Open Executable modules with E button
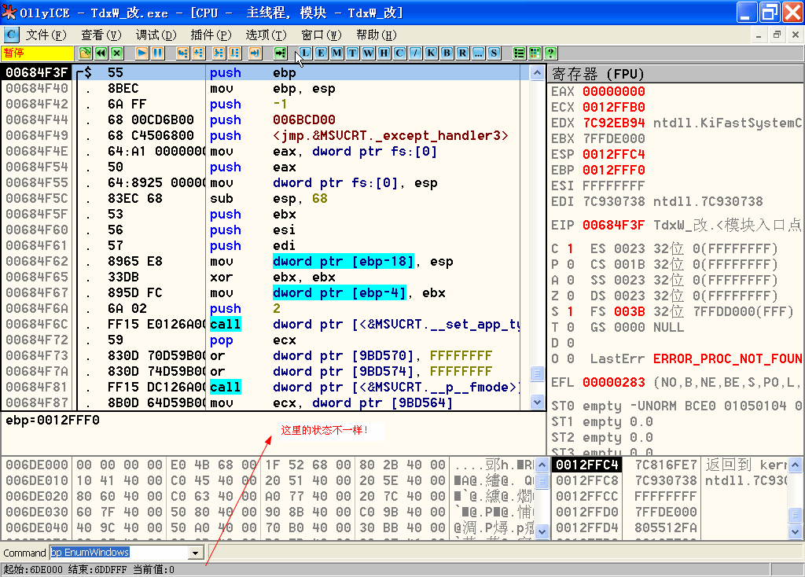Screen dimensions: 805x577 tap(322, 53)
